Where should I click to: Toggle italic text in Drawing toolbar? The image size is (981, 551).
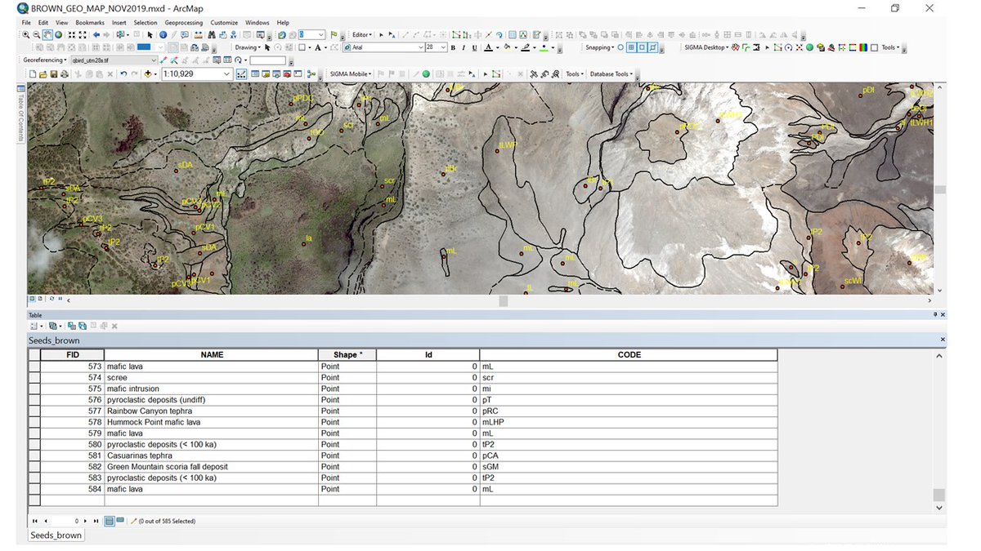pos(464,47)
